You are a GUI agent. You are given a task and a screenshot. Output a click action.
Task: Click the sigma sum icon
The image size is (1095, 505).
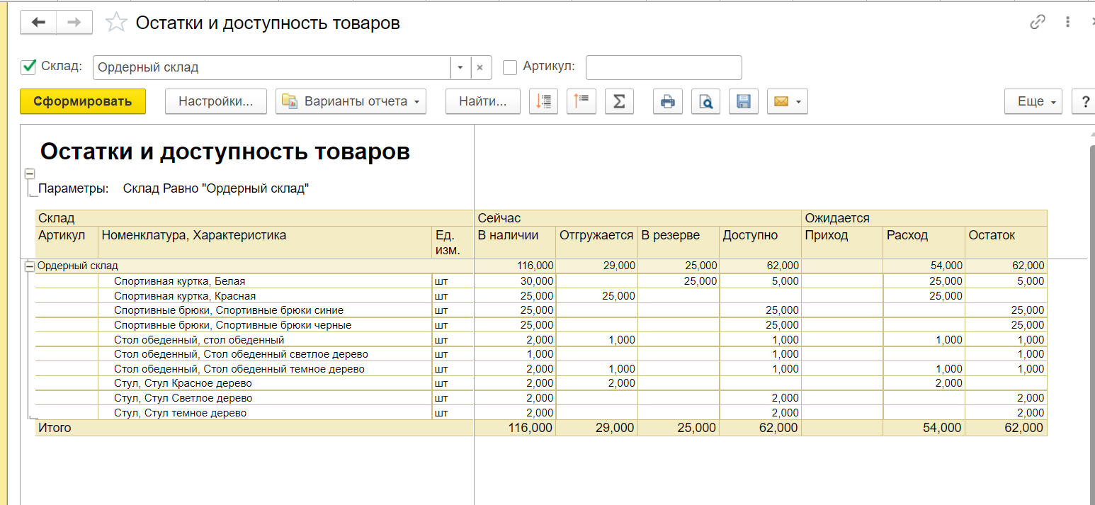tap(619, 101)
